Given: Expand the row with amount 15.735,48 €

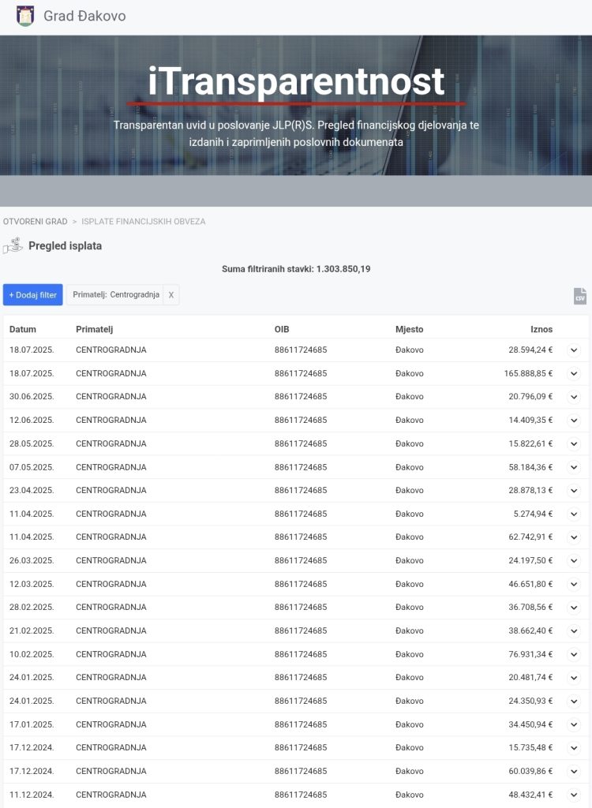Looking at the screenshot, I should 574,748.
